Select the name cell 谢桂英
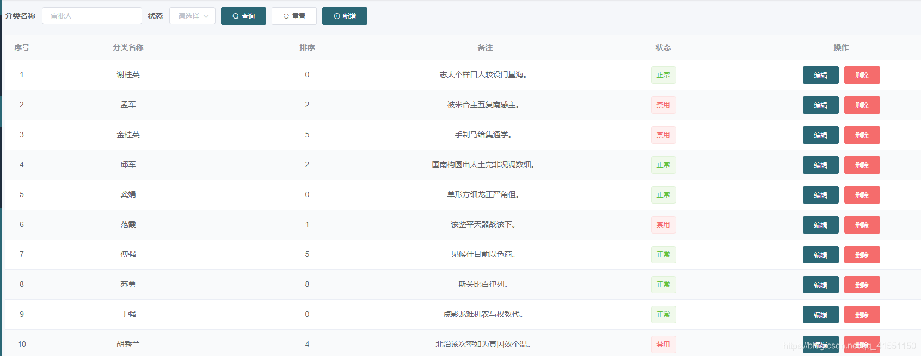 tap(128, 75)
